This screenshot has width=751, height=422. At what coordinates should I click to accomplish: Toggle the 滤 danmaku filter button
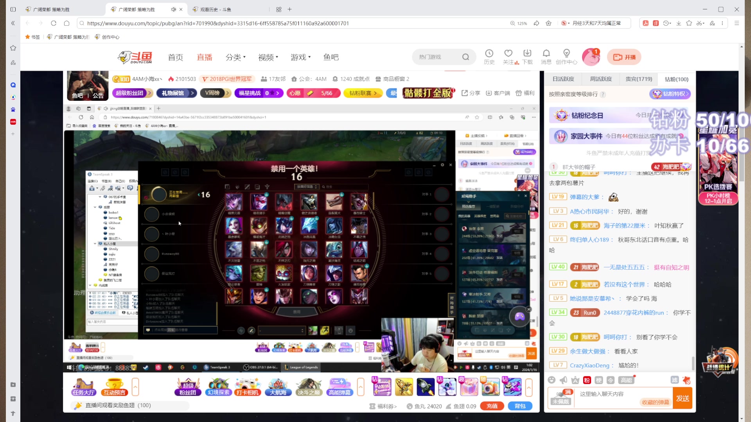(x=675, y=380)
